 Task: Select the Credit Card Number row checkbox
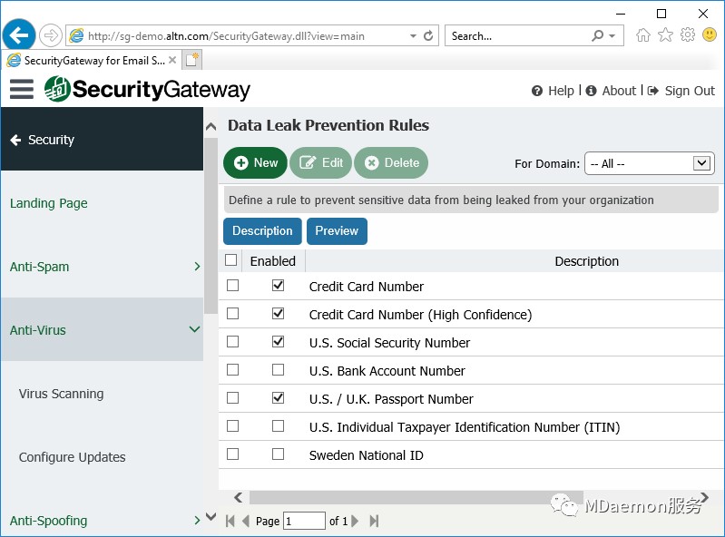[x=232, y=286]
